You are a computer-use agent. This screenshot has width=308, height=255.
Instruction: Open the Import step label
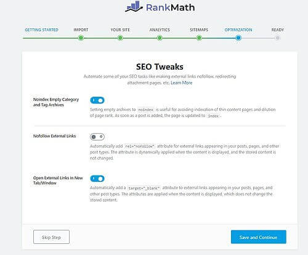pos(81,30)
